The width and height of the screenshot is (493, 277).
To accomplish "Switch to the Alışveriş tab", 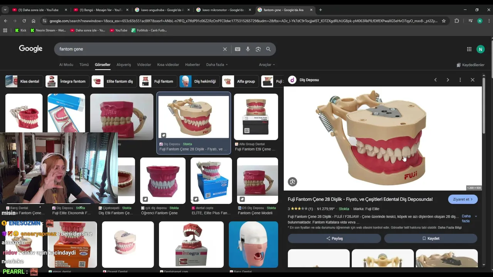I will 124,65.
